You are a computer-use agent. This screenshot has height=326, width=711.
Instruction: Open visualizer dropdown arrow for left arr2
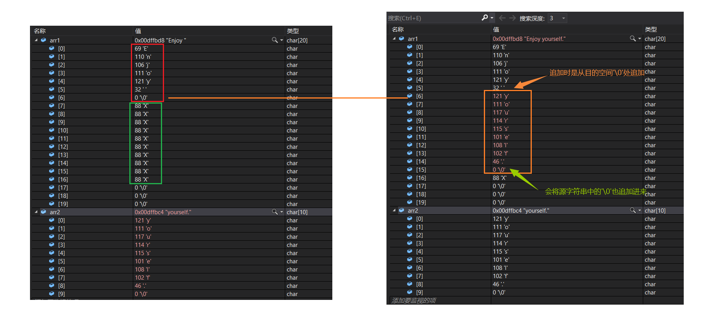[282, 212]
